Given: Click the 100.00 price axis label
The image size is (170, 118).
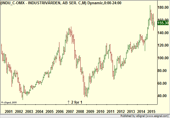Looking at the screenshot, I should [163, 58].
